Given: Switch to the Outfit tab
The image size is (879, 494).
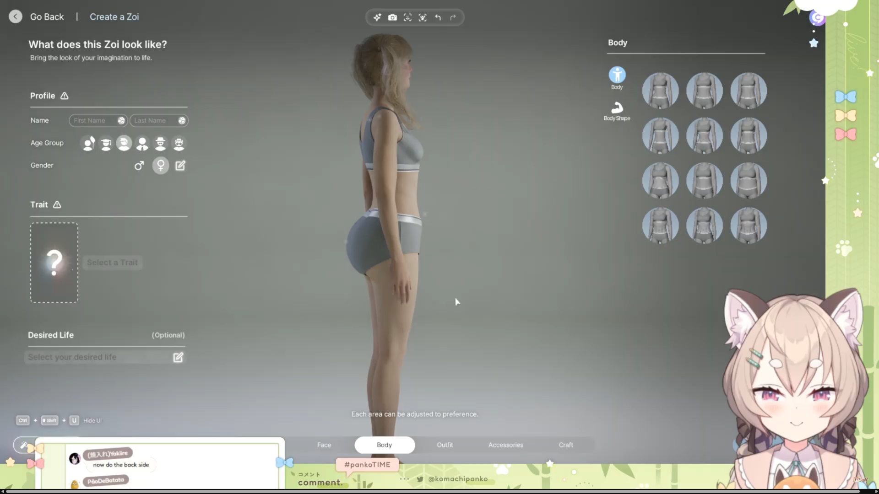Looking at the screenshot, I should pyautogui.click(x=445, y=445).
